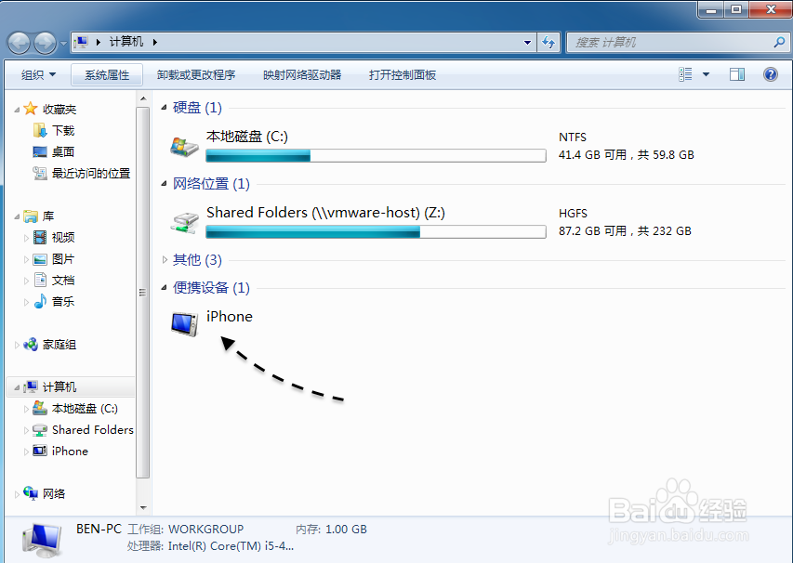Screen dimensions: 793x563
Task: Click navigation pane scrollbar up arrow
Action: (143, 99)
